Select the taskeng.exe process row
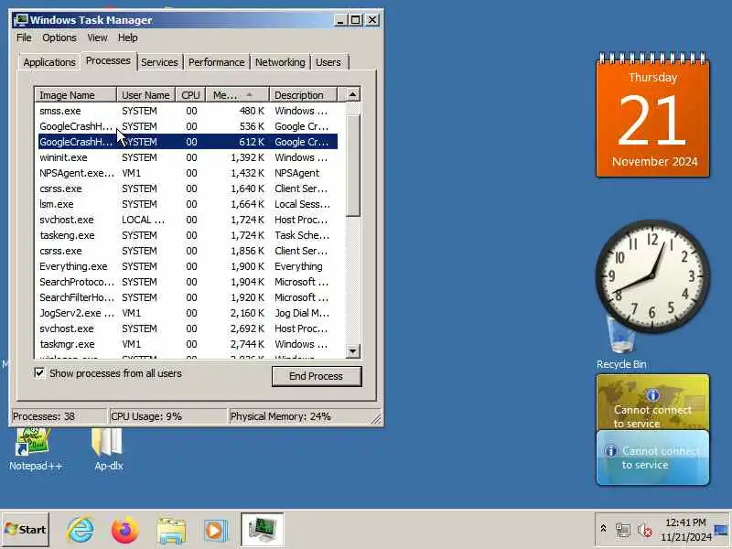The height and width of the screenshot is (549, 732). tap(188, 235)
